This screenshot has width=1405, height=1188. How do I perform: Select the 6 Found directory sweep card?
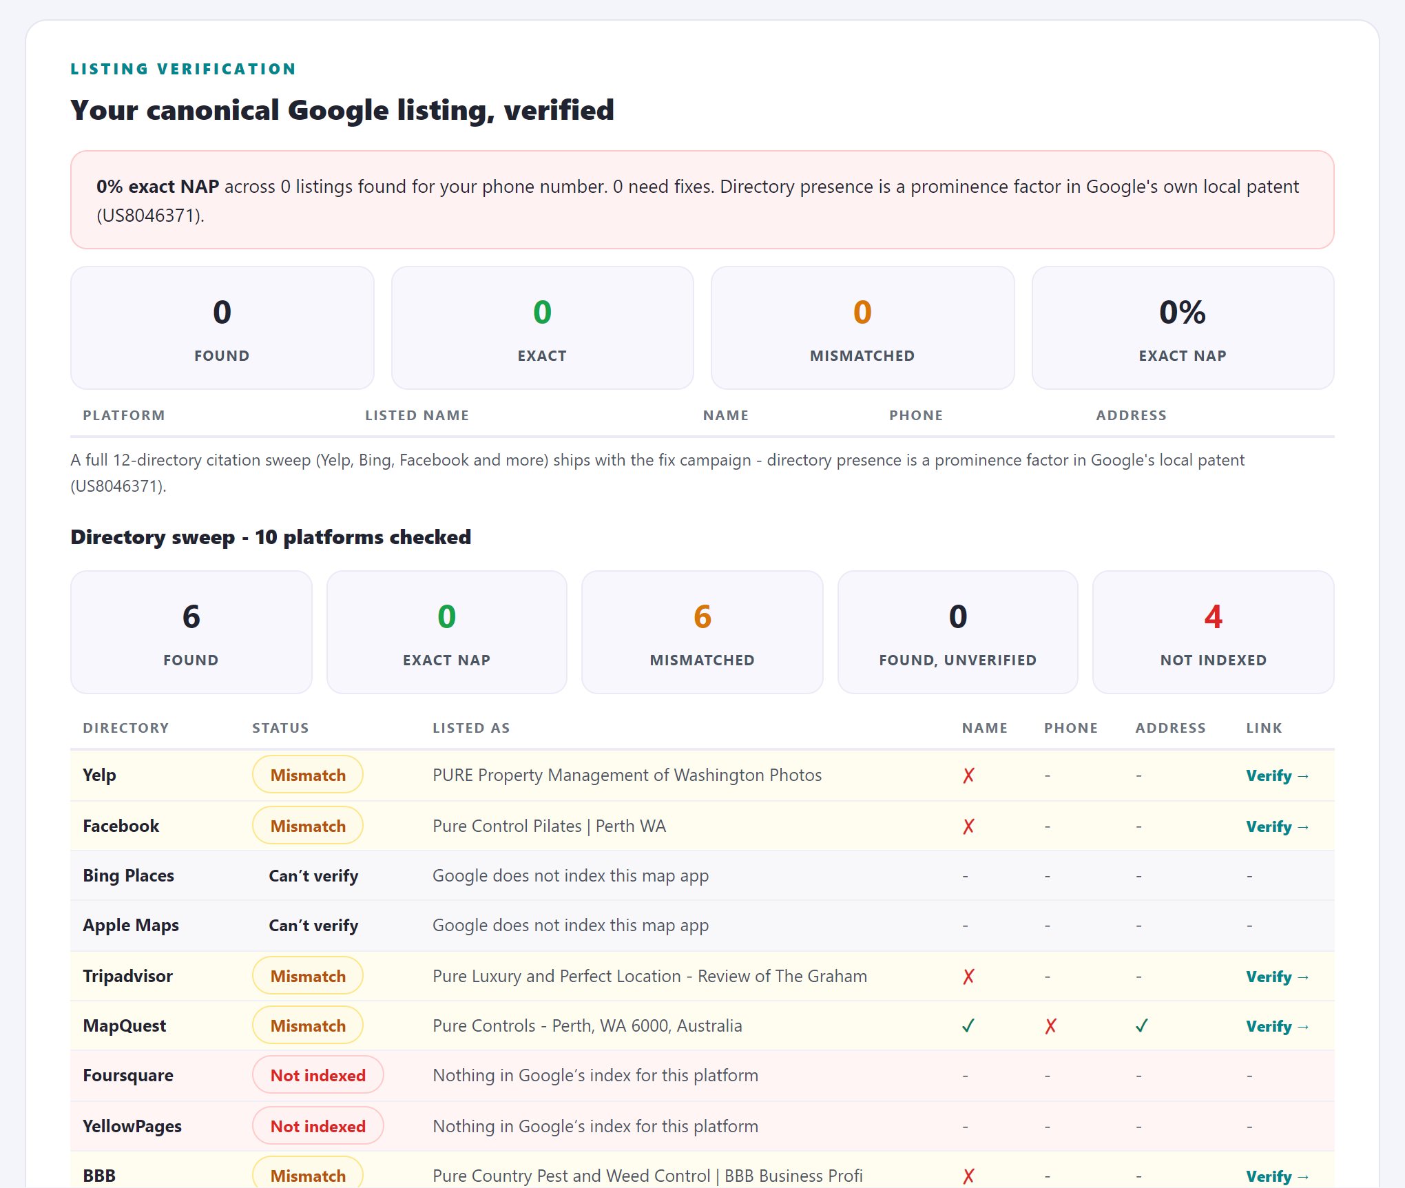tap(191, 632)
